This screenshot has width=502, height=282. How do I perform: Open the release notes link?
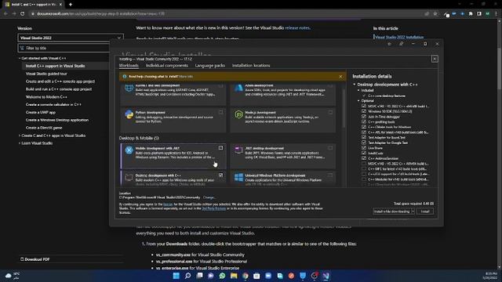[297, 28]
